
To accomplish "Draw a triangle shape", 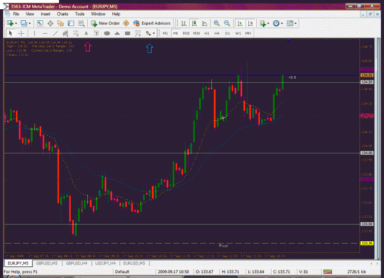I will (x=117, y=33).
